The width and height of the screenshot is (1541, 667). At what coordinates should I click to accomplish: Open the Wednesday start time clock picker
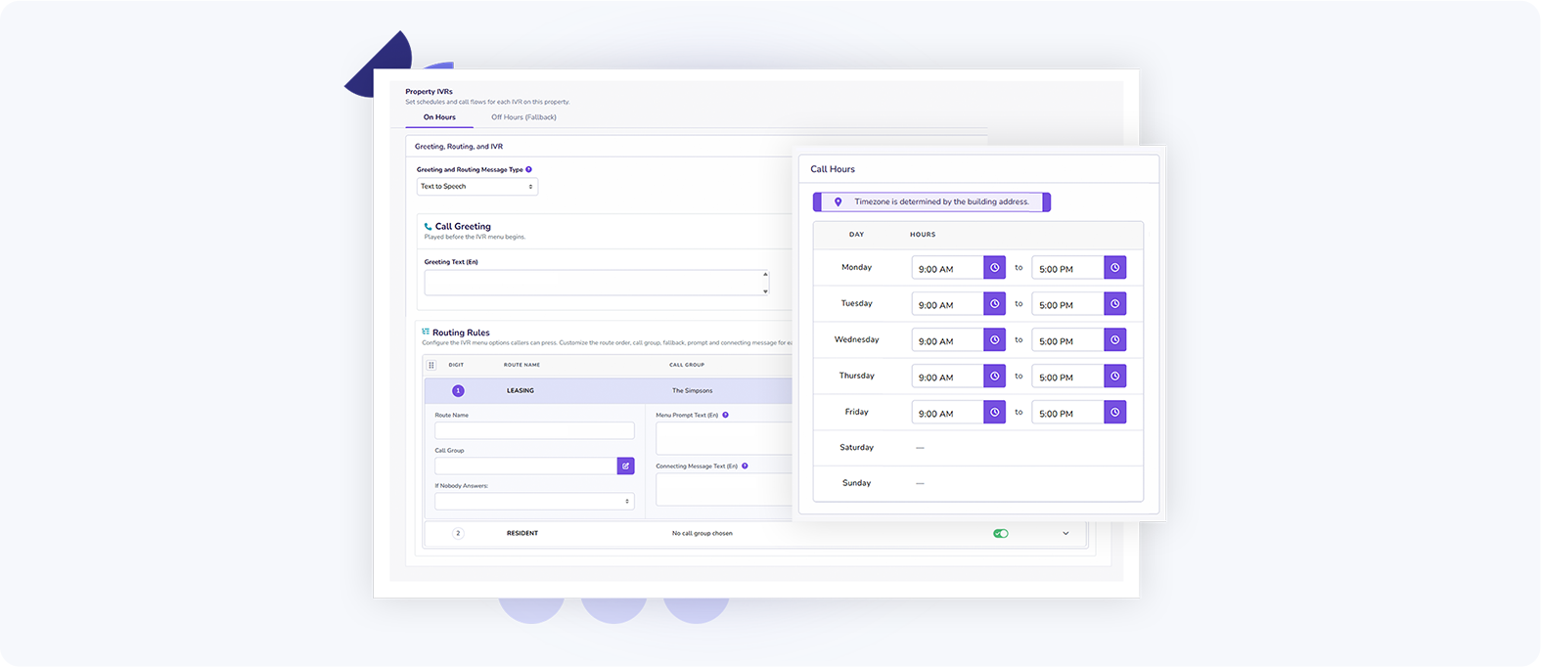click(x=994, y=340)
